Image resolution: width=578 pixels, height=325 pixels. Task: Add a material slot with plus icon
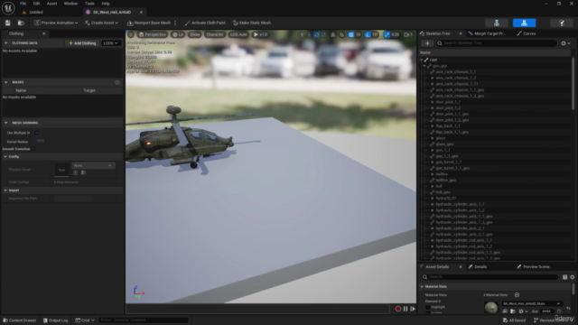tap(517, 295)
